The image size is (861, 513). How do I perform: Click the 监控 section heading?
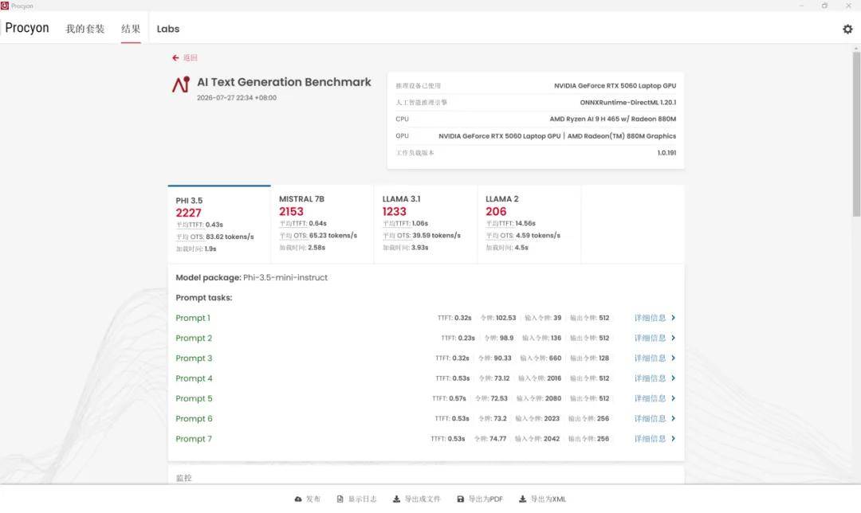tap(184, 478)
